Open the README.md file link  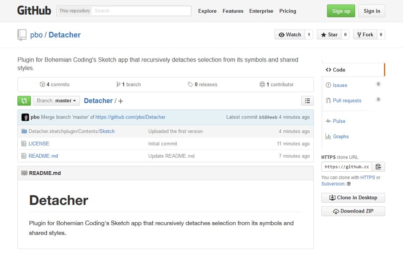click(x=43, y=156)
